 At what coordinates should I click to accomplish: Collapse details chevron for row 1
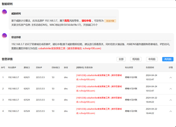[171, 77]
